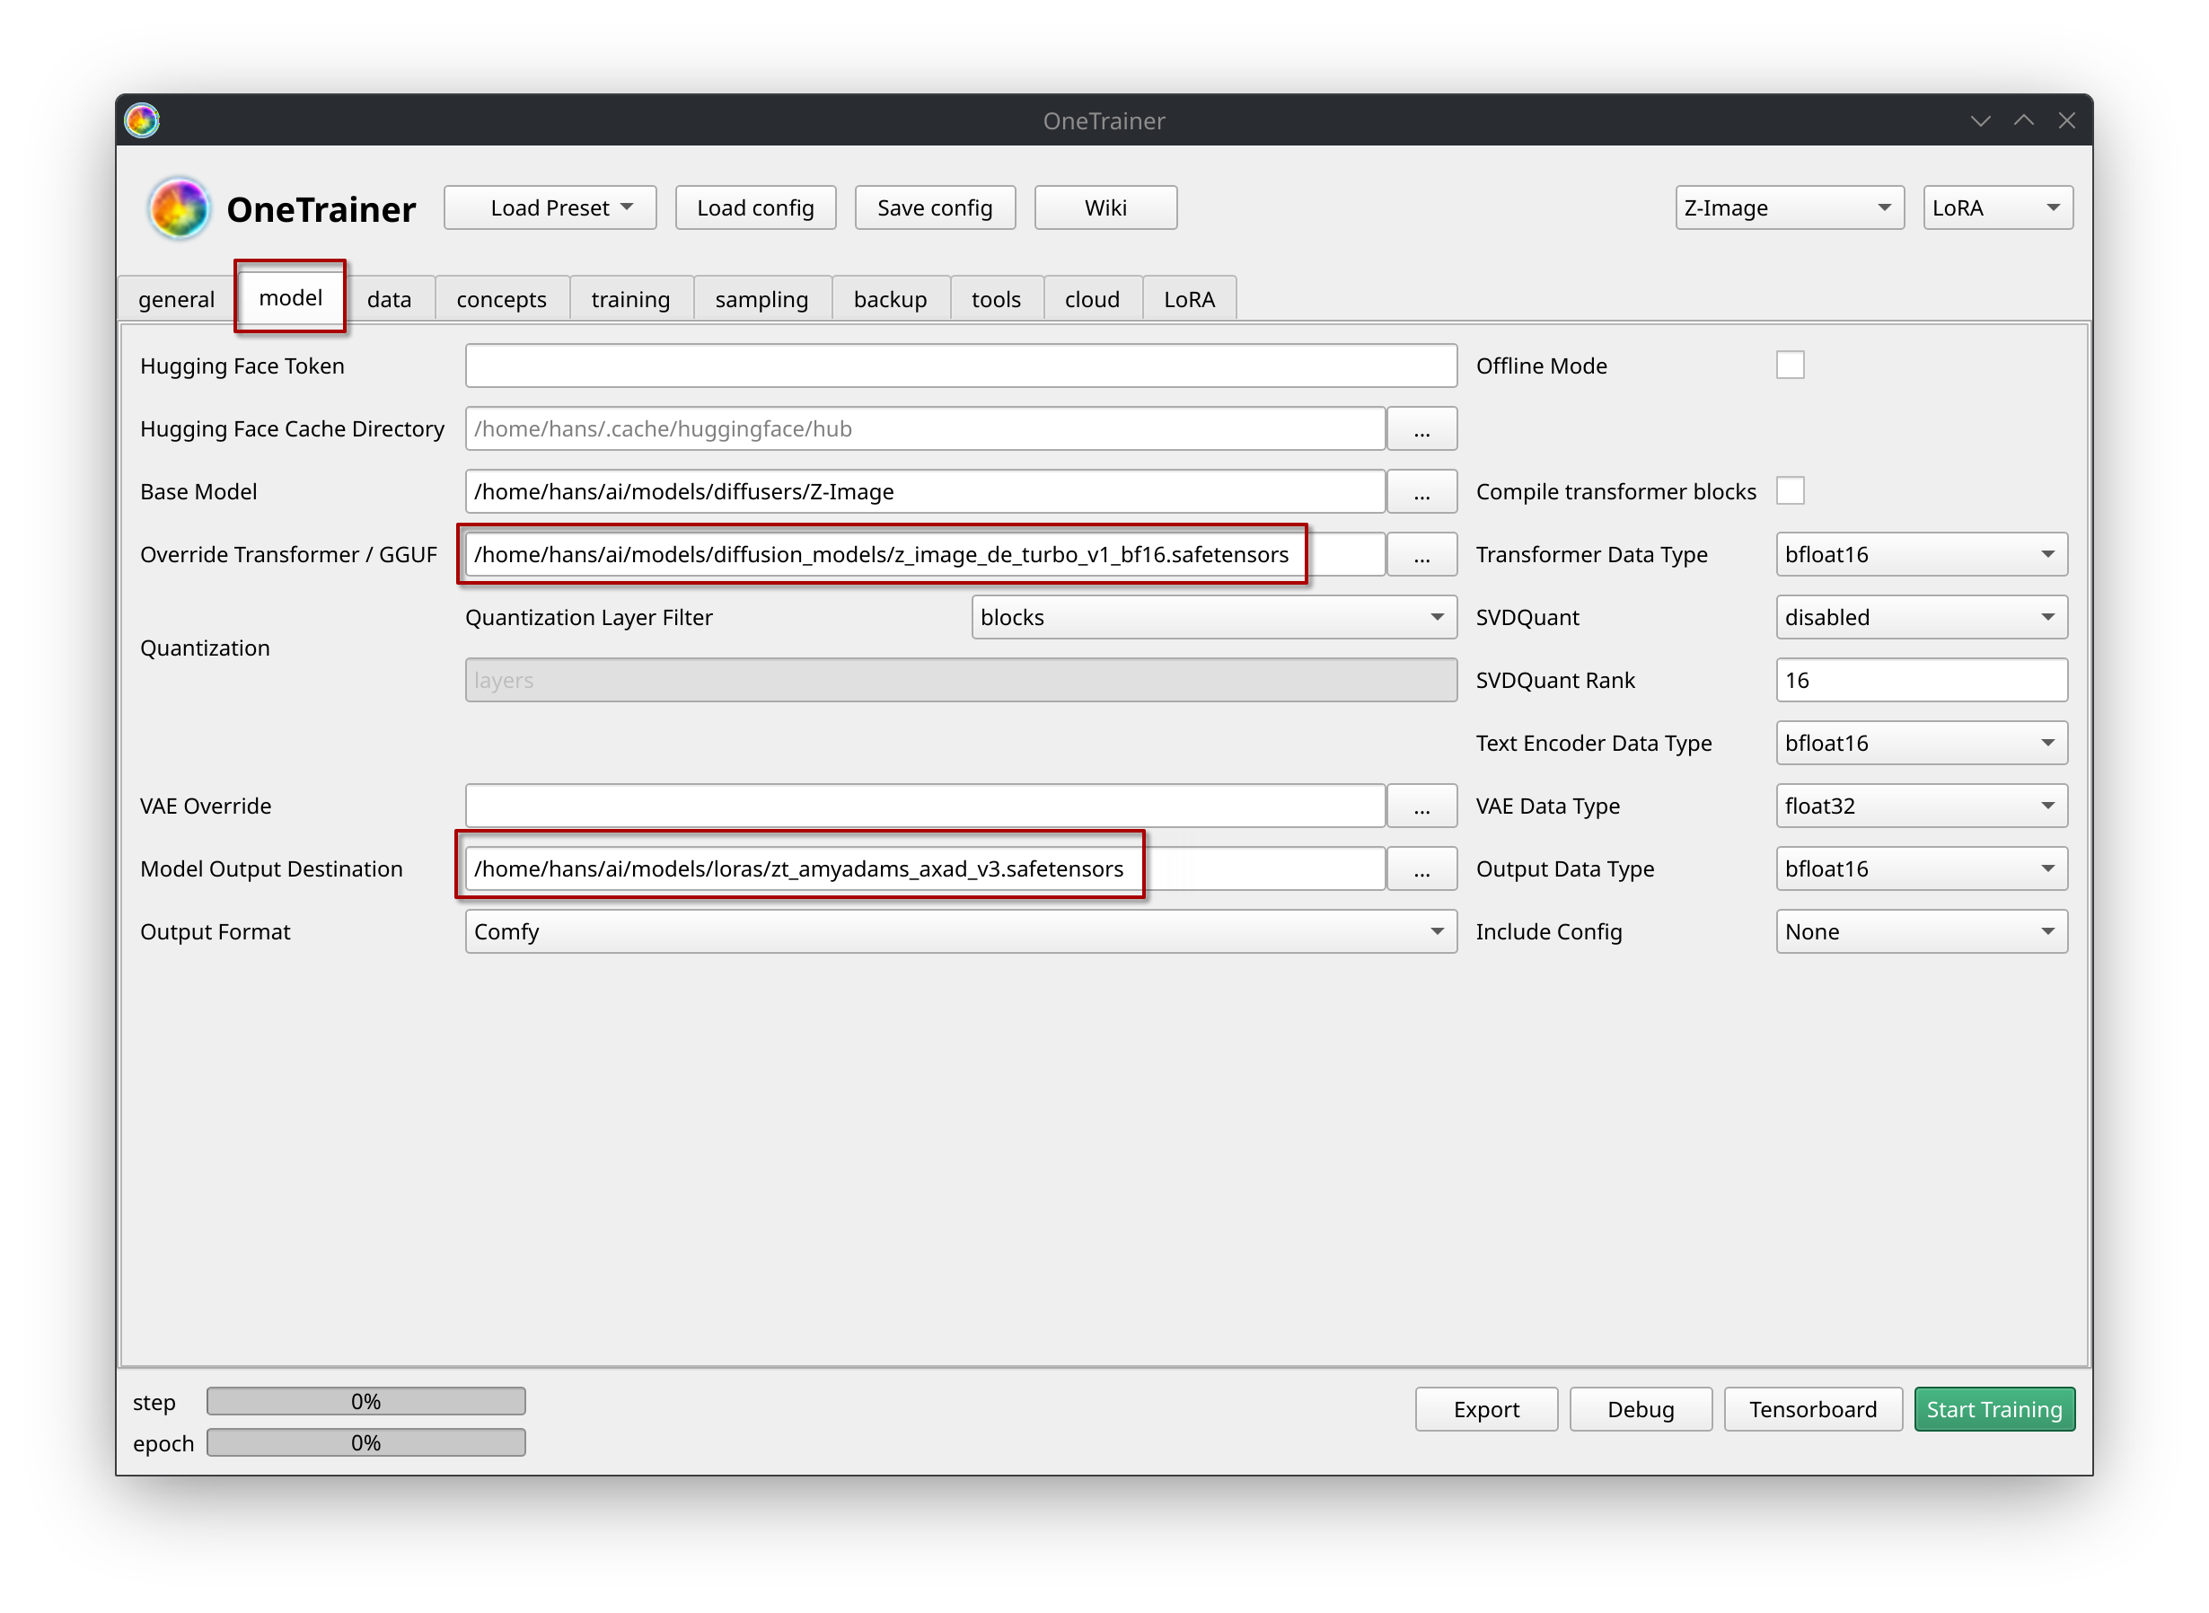Click the 'Output Format' label
The width and height of the screenshot is (2209, 1613).
215,932
